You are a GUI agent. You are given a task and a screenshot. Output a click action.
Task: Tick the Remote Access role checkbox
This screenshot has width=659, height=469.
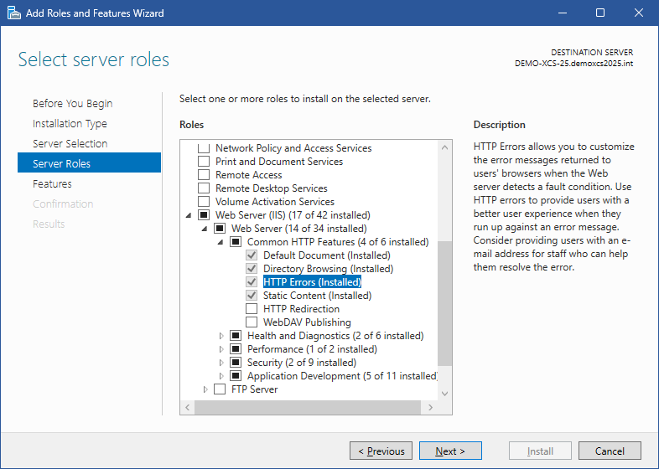coord(204,175)
